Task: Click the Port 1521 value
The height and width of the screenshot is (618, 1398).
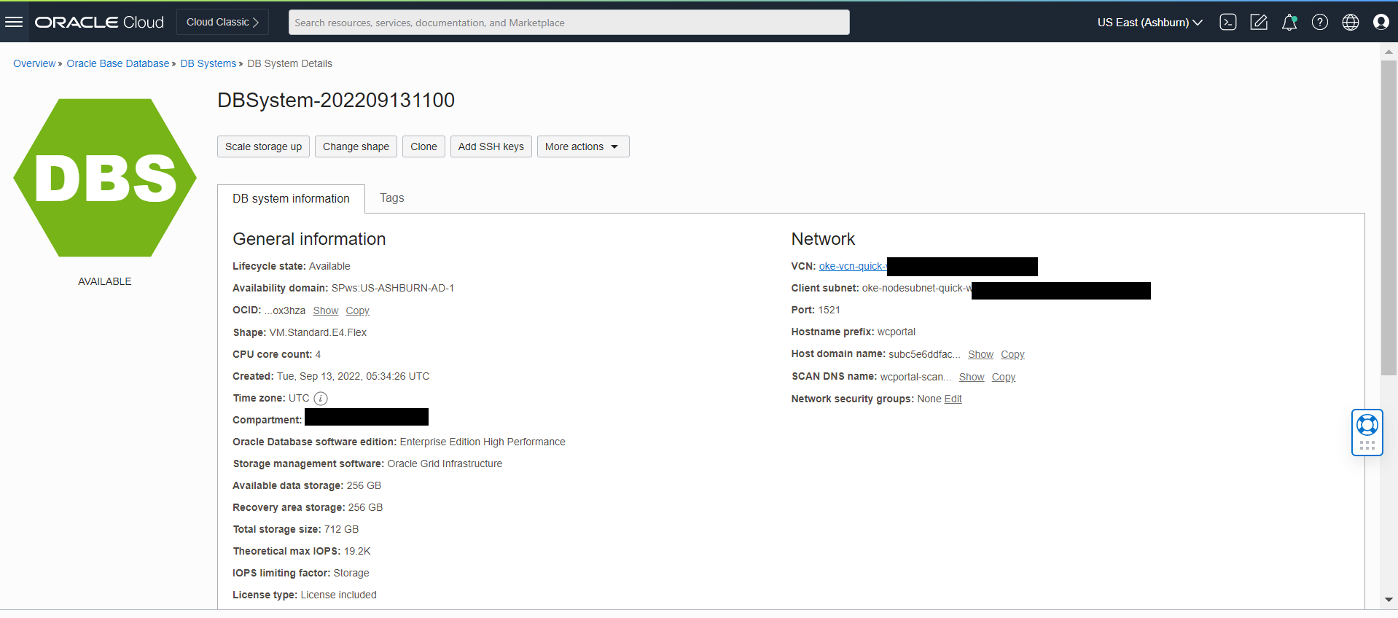Action: (x=829, y=310)
